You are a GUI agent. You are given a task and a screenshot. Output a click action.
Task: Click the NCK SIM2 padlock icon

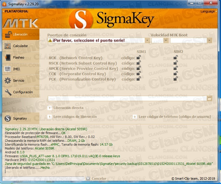pyautogui.click(x=176, y=57)
